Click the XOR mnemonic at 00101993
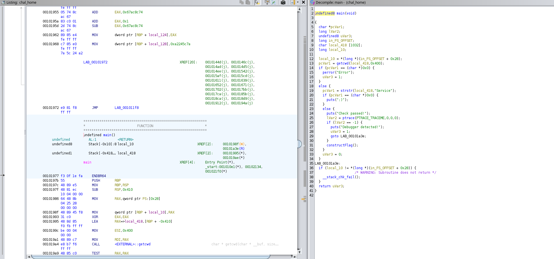The width and height of the screenshot is (554, 259). point(95,217)
